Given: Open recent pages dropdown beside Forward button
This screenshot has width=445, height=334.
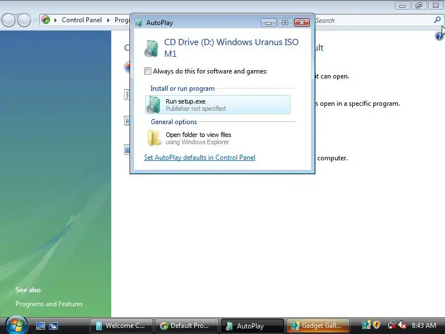Looking at the screenshot, I should pos(35,20).
